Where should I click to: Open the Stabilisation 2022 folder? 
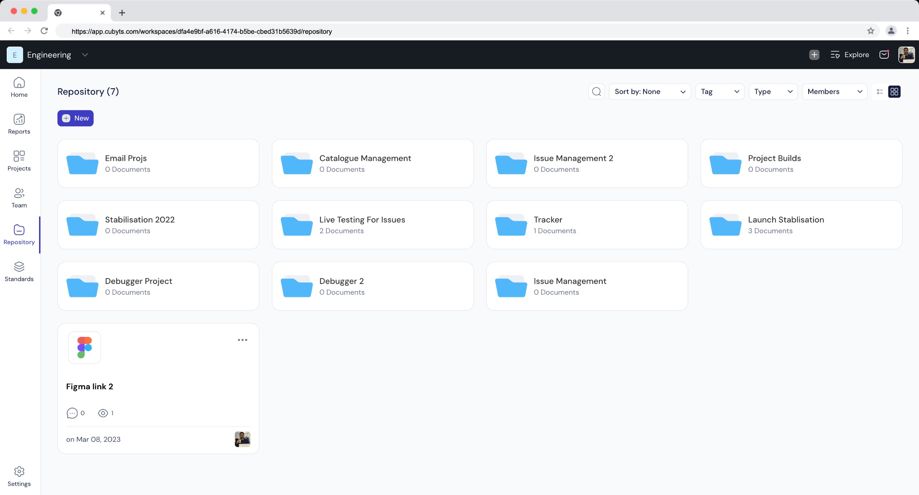(158, 224)
